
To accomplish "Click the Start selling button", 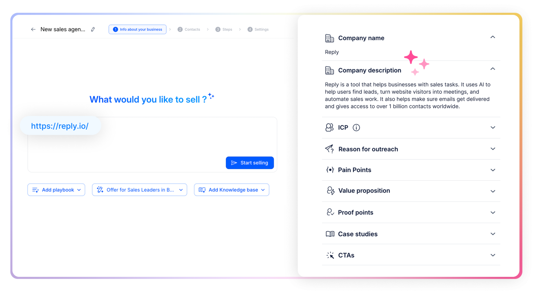I will [250, 163].
